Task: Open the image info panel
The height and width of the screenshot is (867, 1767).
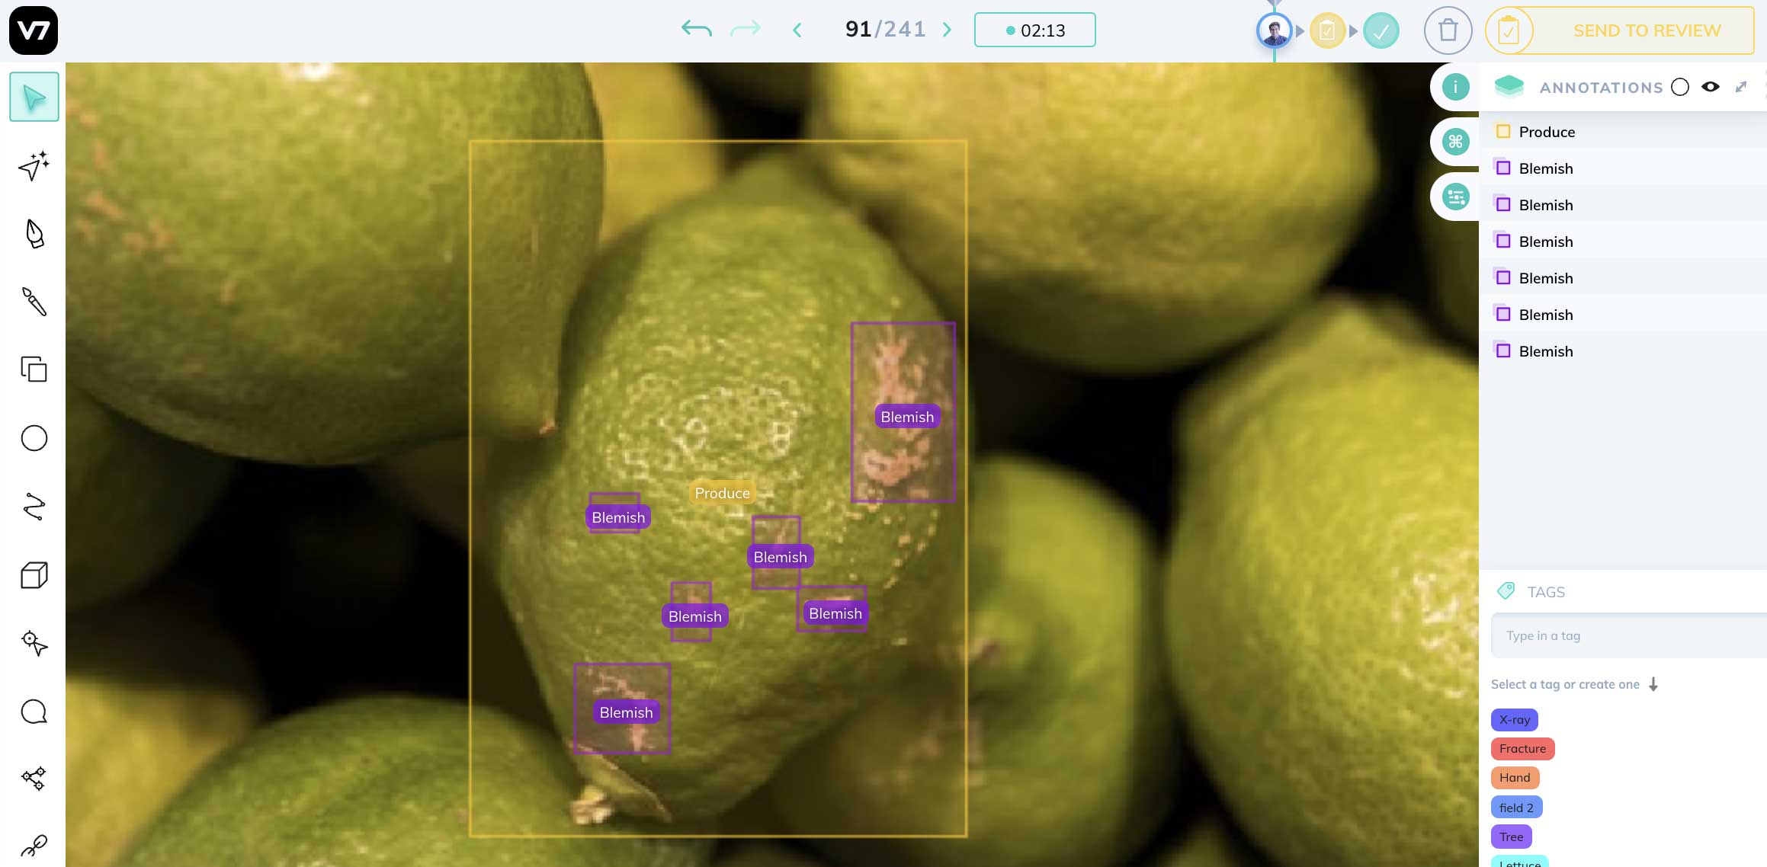Action: click(1455, 87)
